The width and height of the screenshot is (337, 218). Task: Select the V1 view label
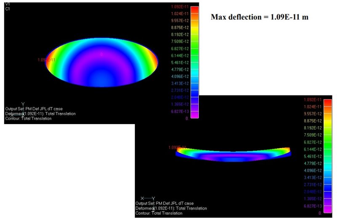[7, 4]
